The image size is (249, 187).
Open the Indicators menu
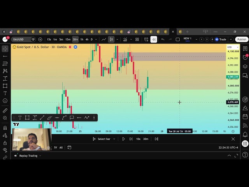click(125, 39)
